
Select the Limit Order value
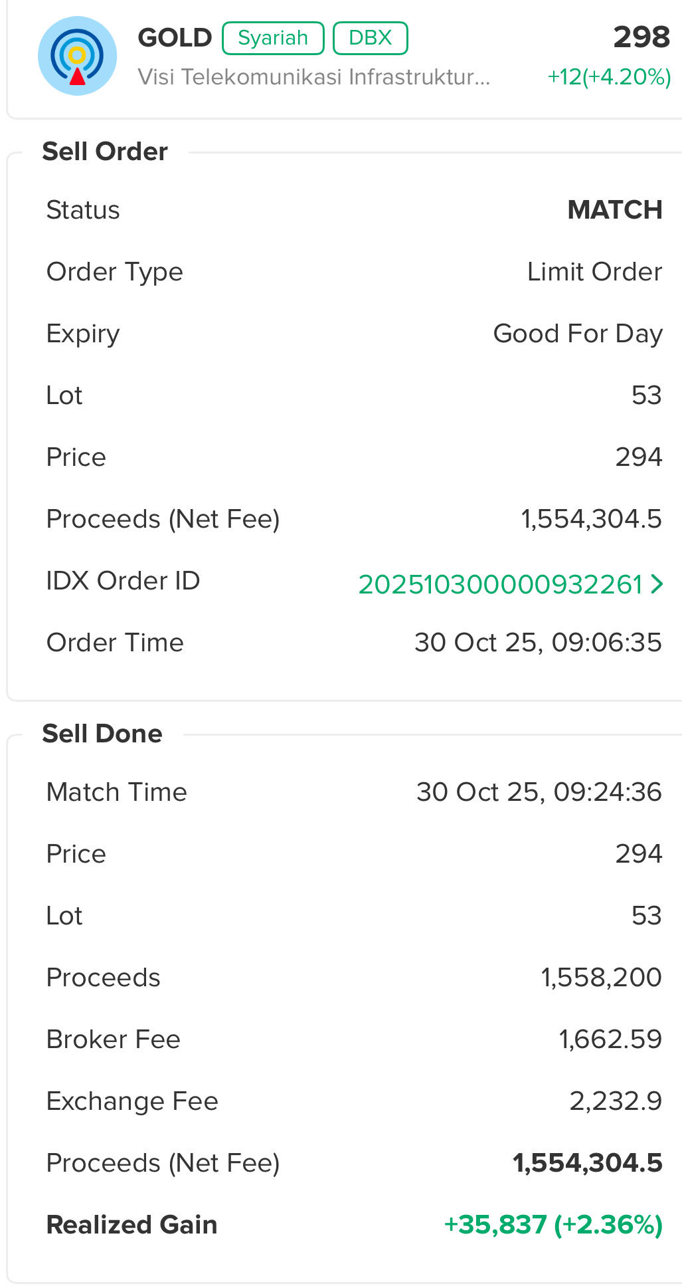click(x=594, y=272)
